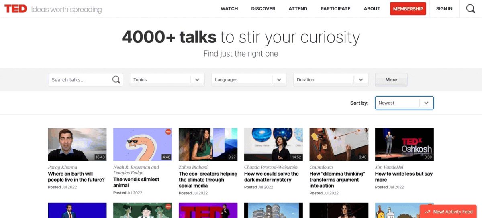Image resolution: width=482 pixels, height=218 pixels.
Task: Click 'How to write less but say more' title
Action: point(404,177)
